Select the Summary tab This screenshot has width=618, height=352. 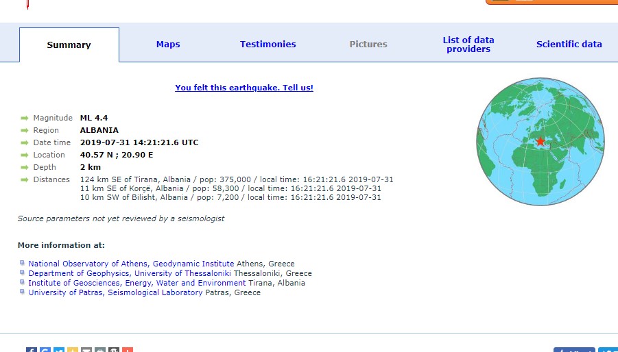[69, 45]
